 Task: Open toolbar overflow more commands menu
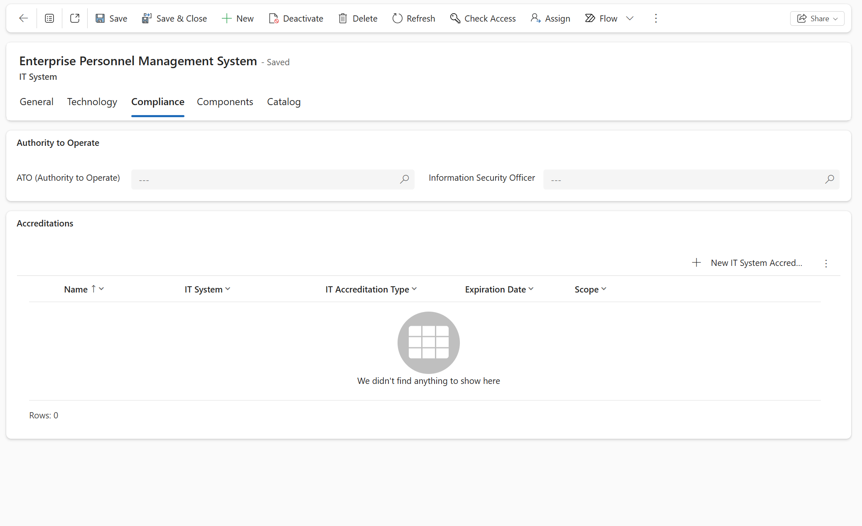tap(656, 18)
